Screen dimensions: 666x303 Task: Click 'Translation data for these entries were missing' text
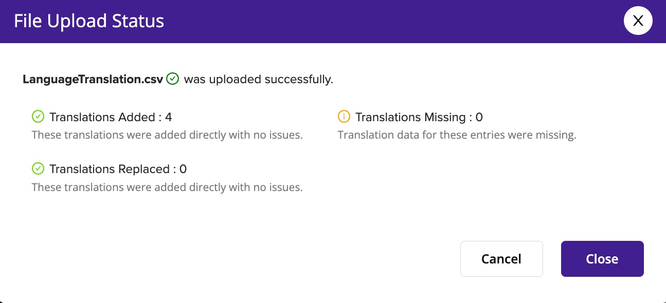(457, 135)
